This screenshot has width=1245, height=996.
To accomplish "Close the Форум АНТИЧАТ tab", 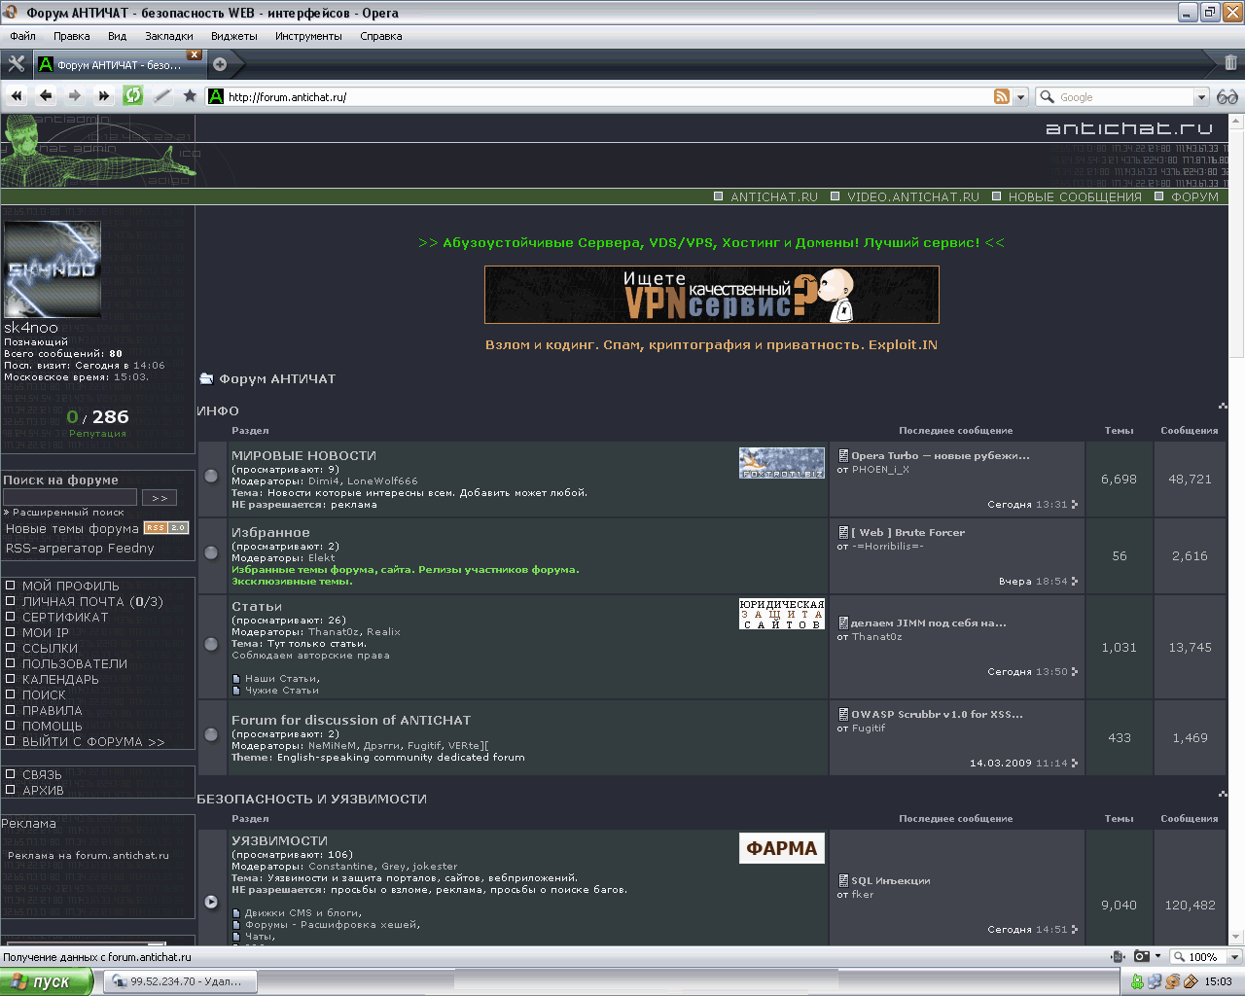I will (x=195, y=54).
